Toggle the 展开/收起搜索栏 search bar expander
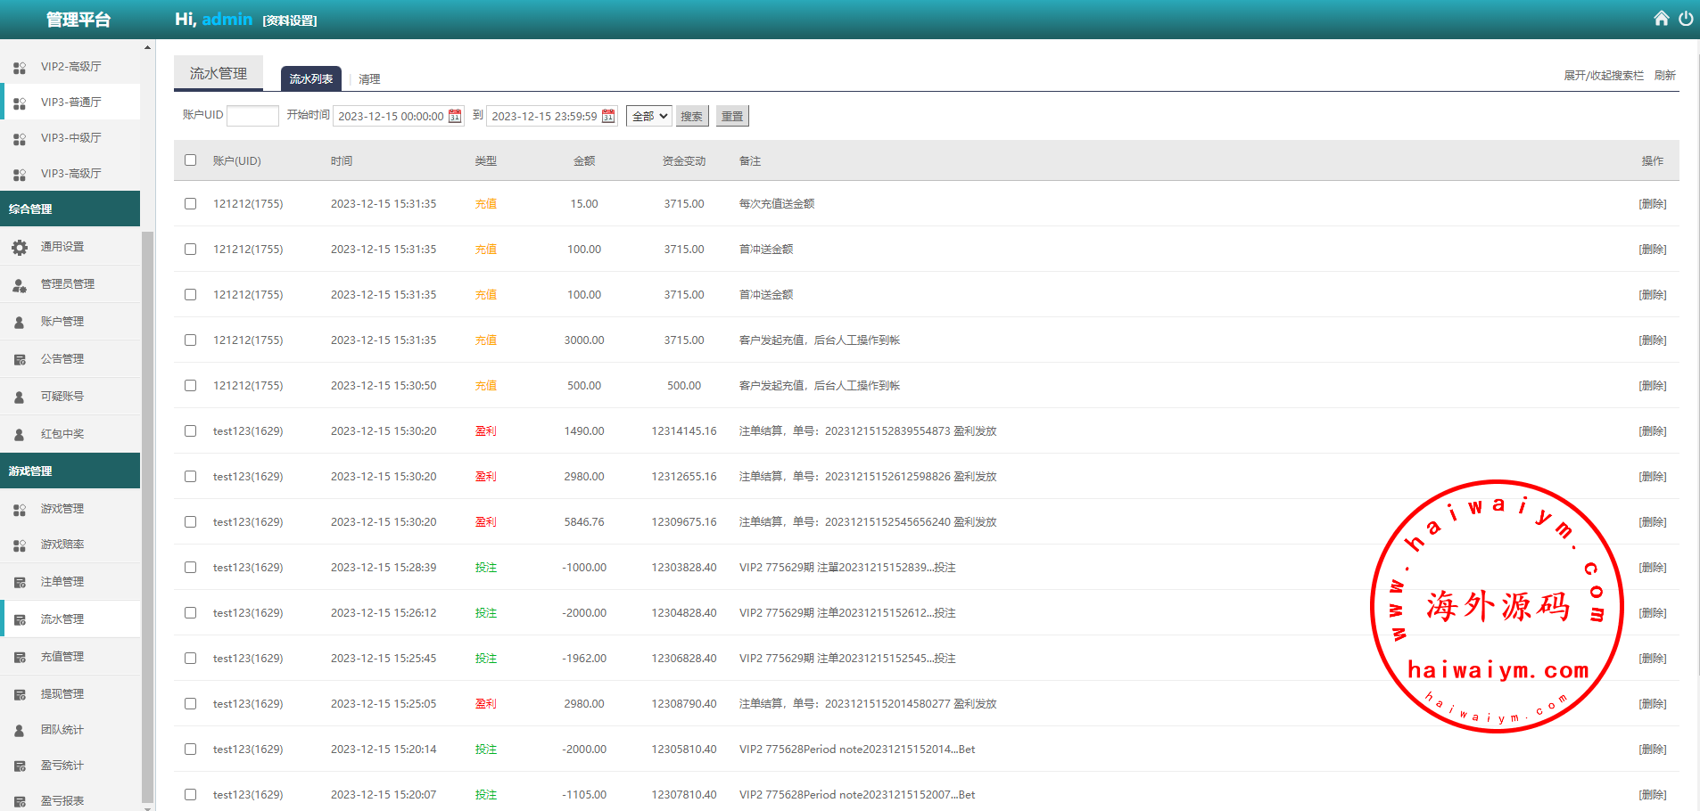The height and width of the screenshot is (811, 1700). point(1603,76)
